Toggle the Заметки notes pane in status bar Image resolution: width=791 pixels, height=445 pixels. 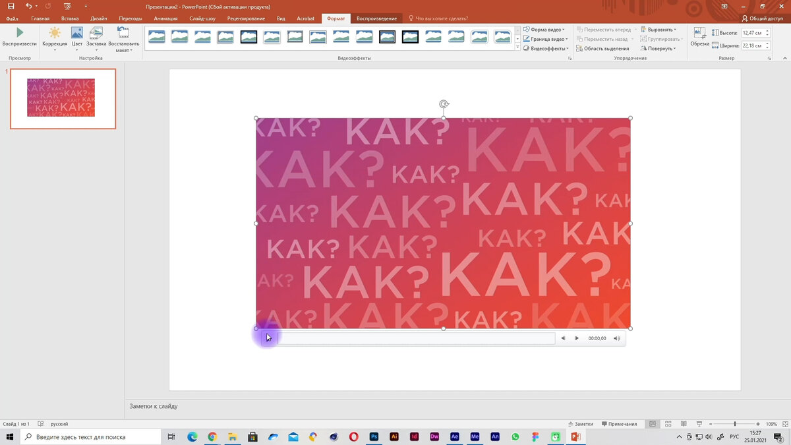point(581,424)
